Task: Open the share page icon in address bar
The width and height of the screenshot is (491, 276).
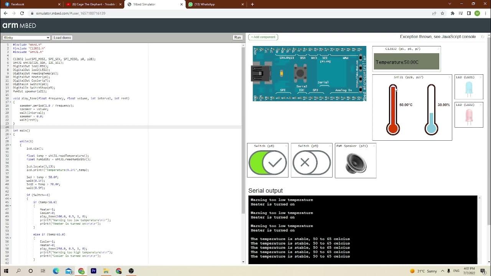Action: (434, 13)
